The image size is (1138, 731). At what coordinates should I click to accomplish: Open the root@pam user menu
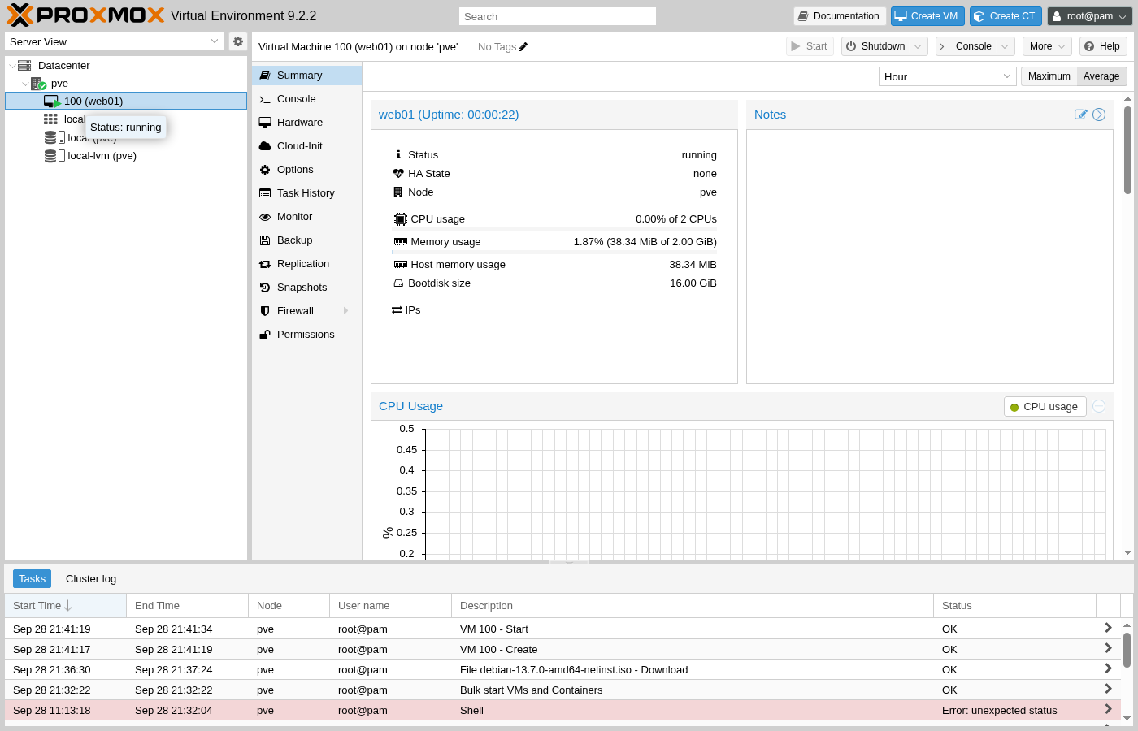pos(1089,16)
